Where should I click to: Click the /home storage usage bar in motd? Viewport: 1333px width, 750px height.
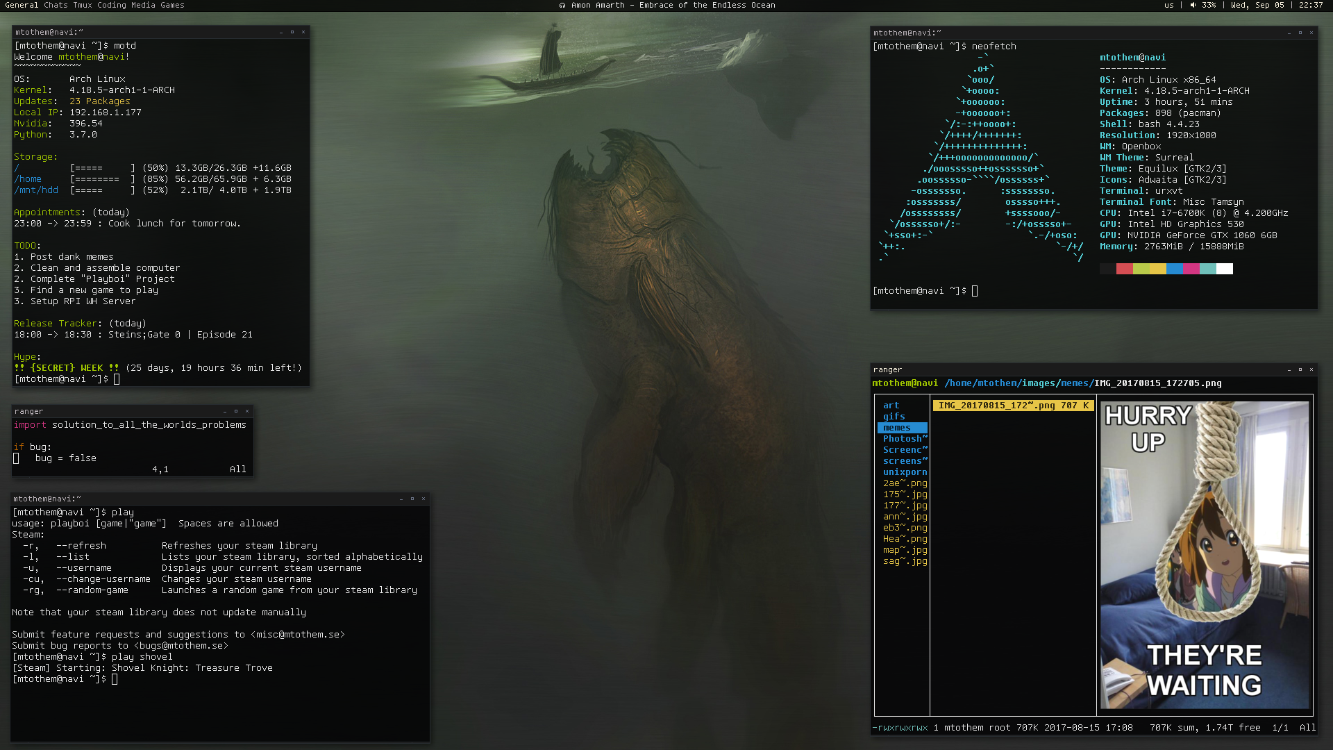point(103,179)
